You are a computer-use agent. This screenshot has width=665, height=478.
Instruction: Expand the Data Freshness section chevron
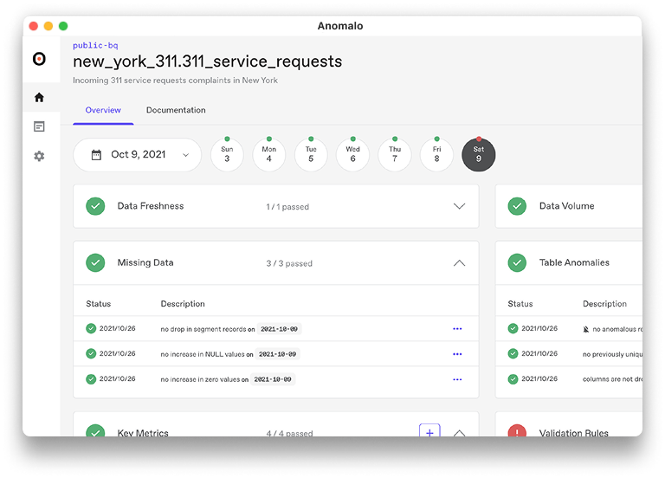pyautogui.click(x=459, y=206)
